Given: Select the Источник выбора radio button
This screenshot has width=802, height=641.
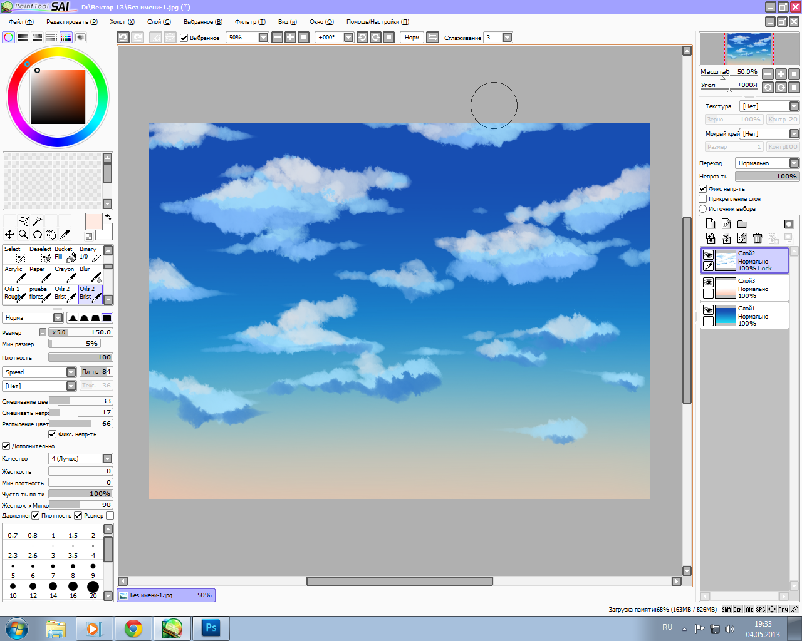Looking at the screenshot, I should (x=703, y=208).
